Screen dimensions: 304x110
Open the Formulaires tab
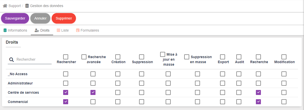coord(87,30)
